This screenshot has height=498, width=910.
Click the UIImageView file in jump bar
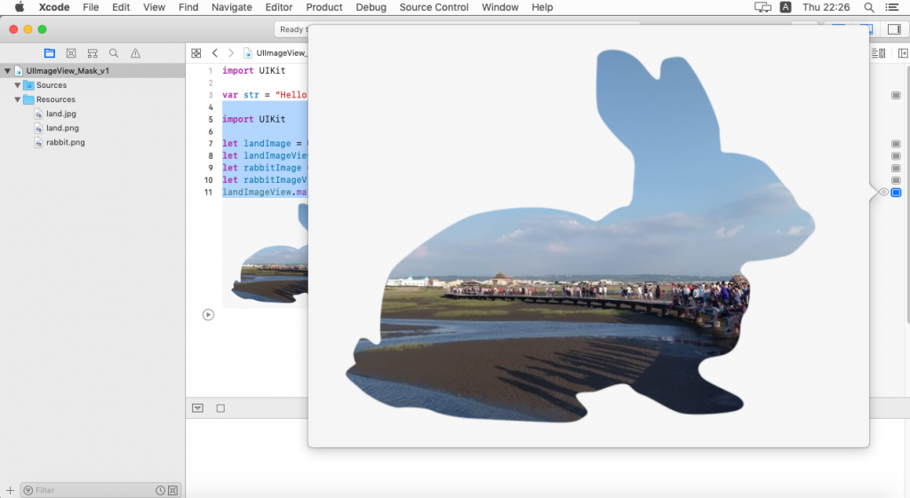tap(275, 52)
